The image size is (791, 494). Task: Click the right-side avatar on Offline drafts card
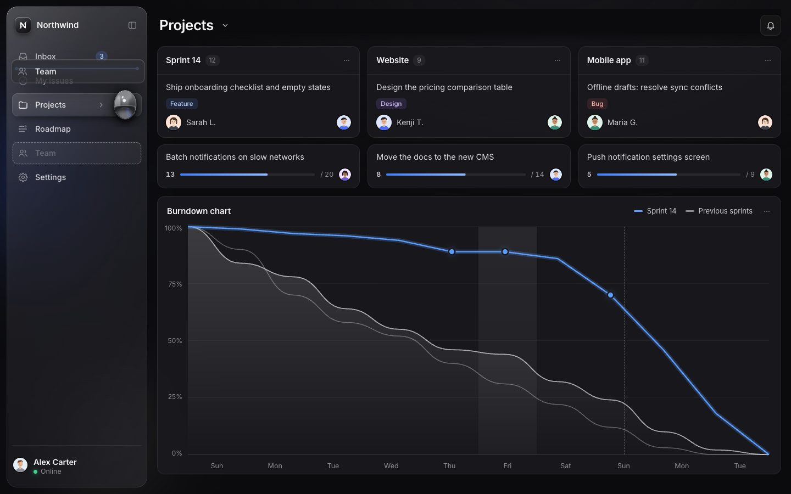click(765, 122)
